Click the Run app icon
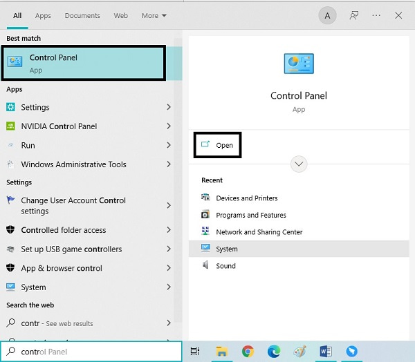 coord(10,145)
